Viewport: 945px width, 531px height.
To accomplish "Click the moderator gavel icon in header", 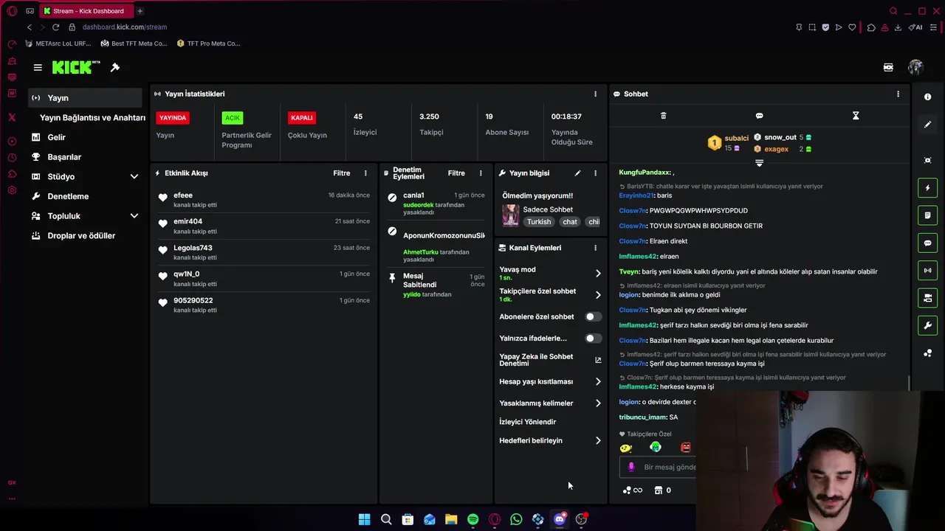I will tap(115, 67).
